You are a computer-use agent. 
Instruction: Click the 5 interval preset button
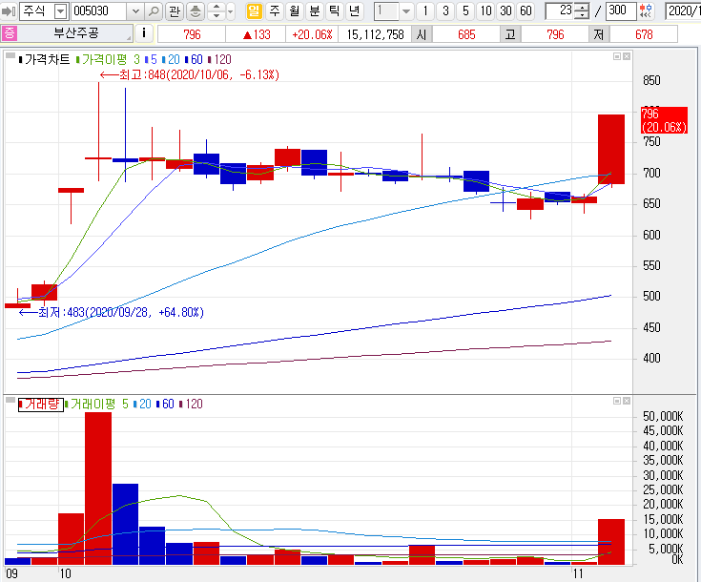click(x=465, y=10)
